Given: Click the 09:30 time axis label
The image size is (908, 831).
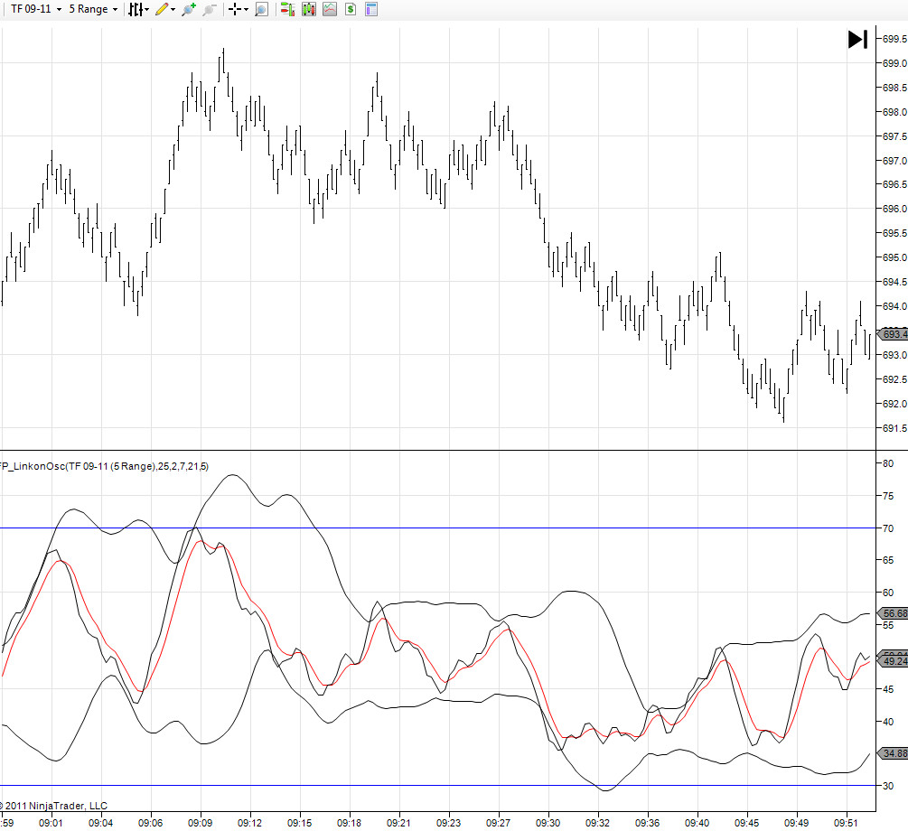Looking at the screenshot, I should [x=548, y=822].
